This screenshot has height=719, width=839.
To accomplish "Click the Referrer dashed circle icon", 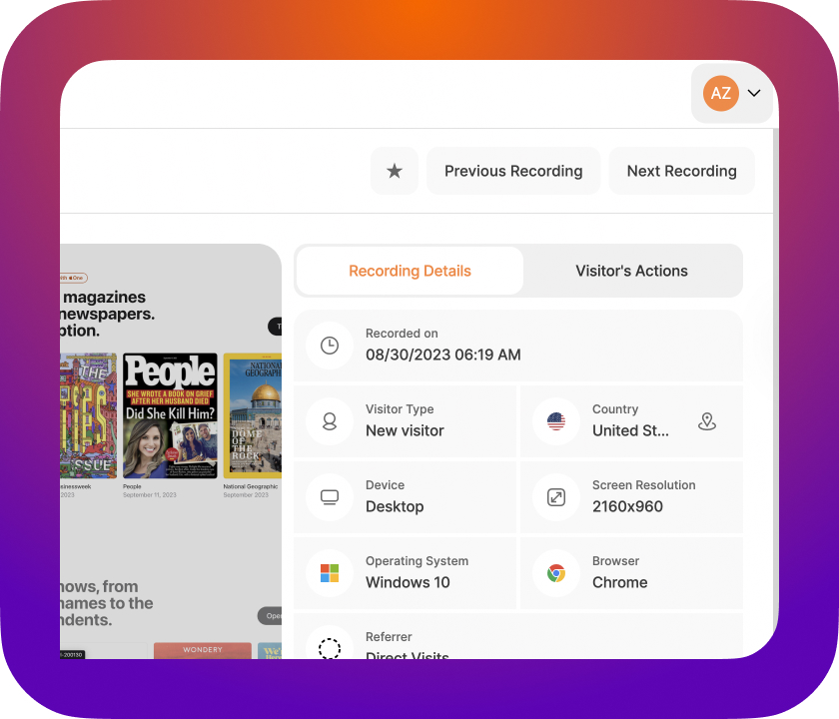I will [x=330, y=648].
